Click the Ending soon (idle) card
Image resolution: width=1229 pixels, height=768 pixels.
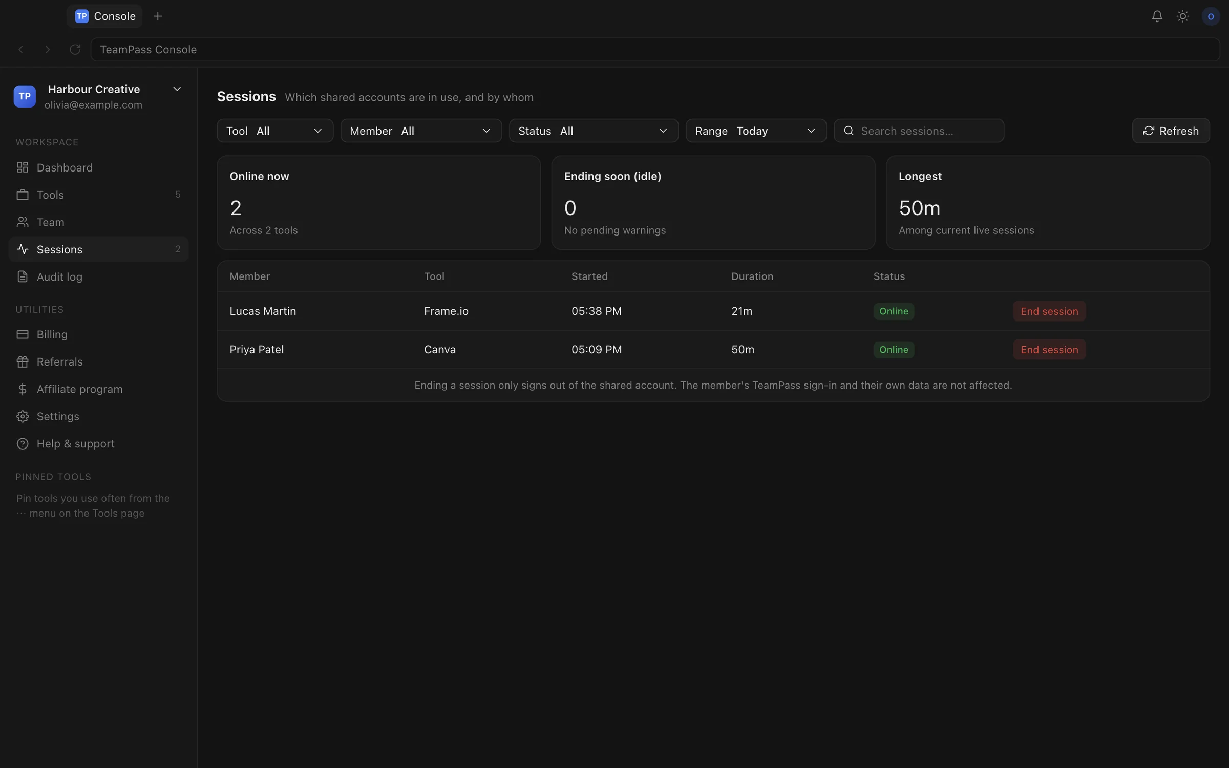click(x=713, y=203)
